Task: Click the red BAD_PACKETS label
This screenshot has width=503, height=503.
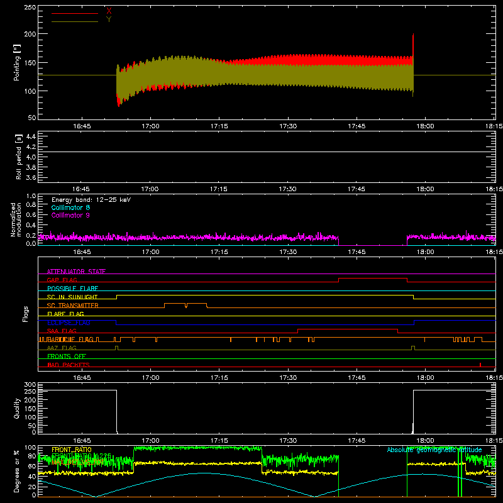Action: click(69, 365)
